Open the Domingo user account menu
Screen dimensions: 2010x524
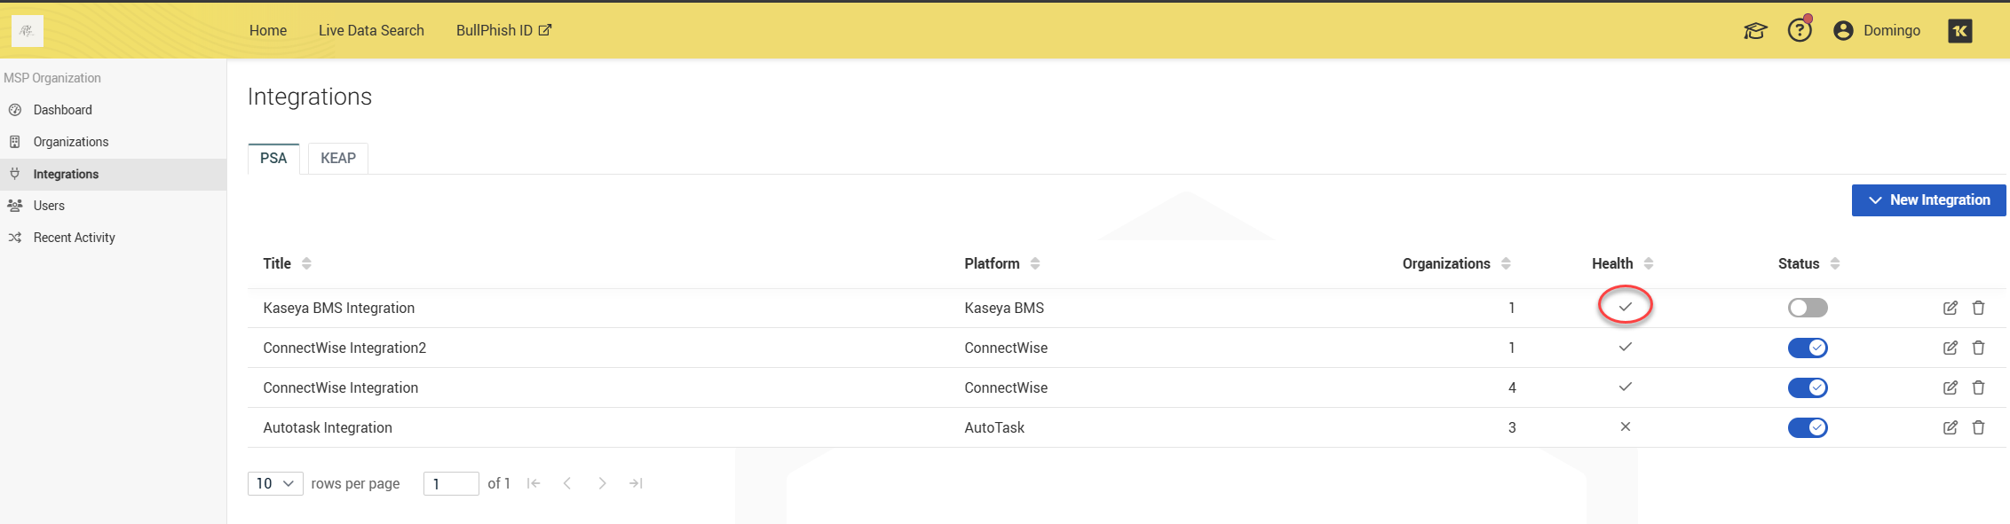click(x=1877, y=30)
